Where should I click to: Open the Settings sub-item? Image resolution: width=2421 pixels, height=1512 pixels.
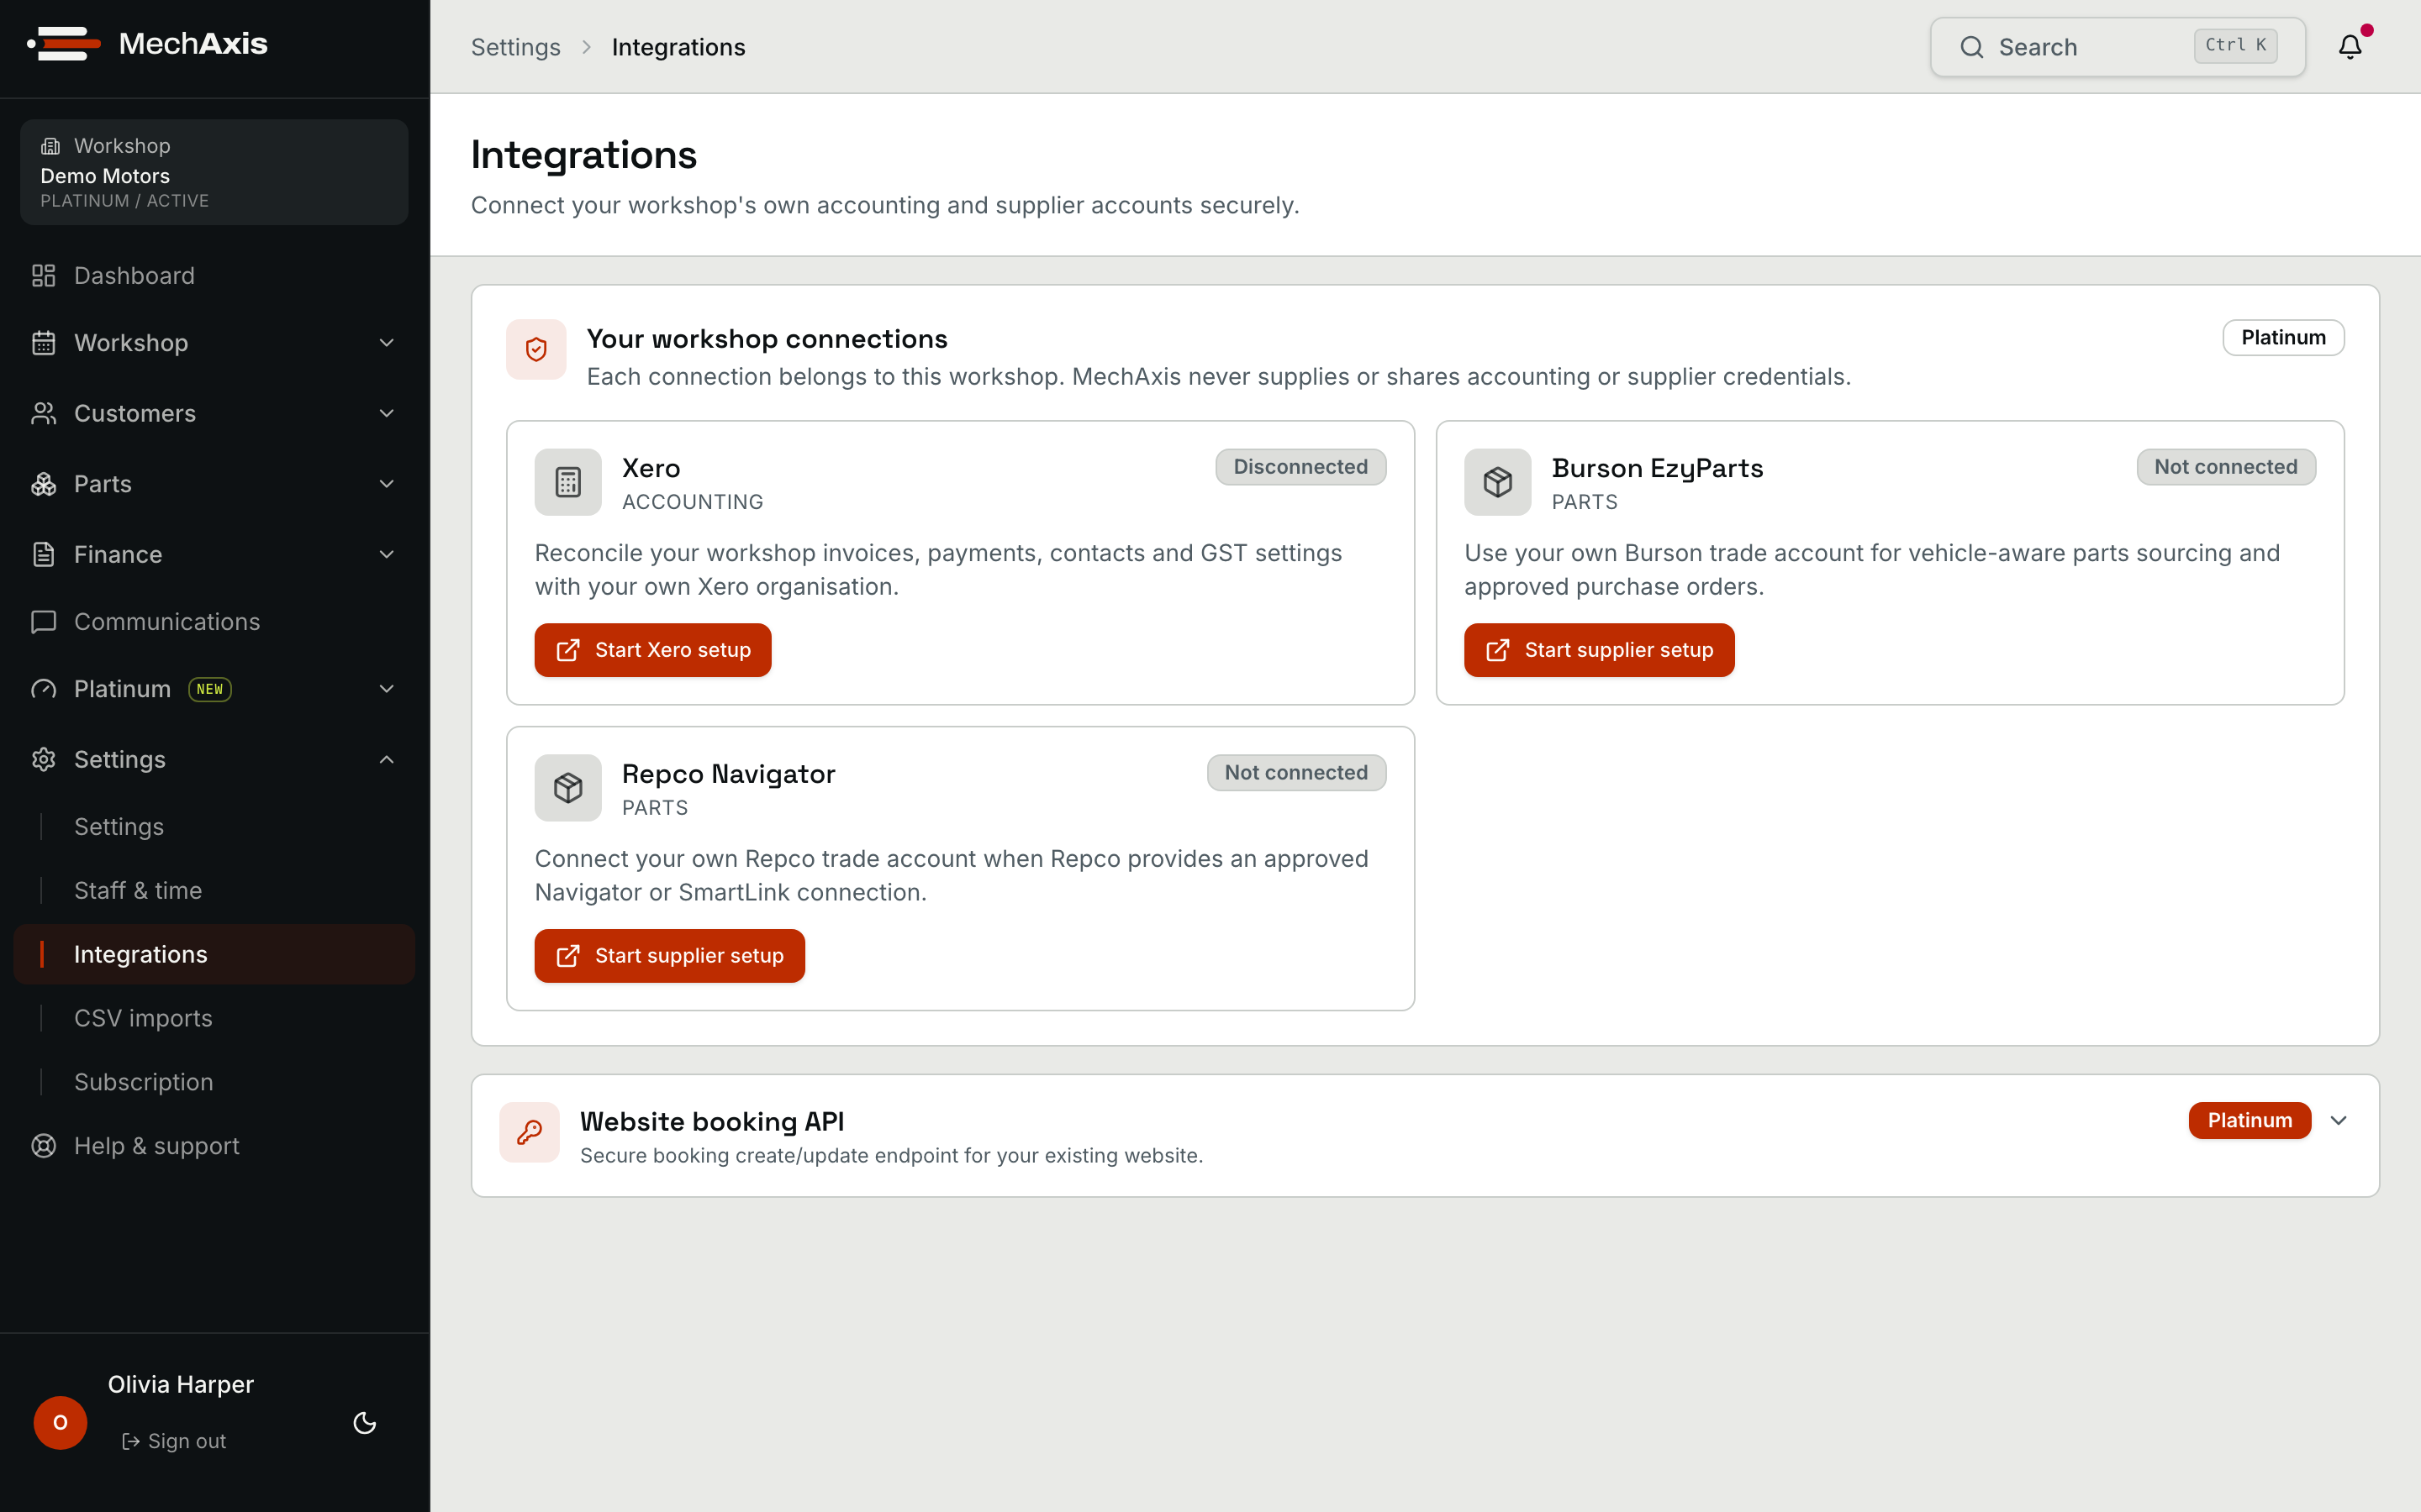click(x=214, y=827)
